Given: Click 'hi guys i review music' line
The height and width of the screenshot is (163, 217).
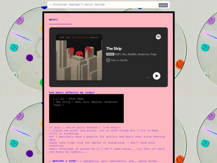Looking at the screenshot, I should coord(84,127).
